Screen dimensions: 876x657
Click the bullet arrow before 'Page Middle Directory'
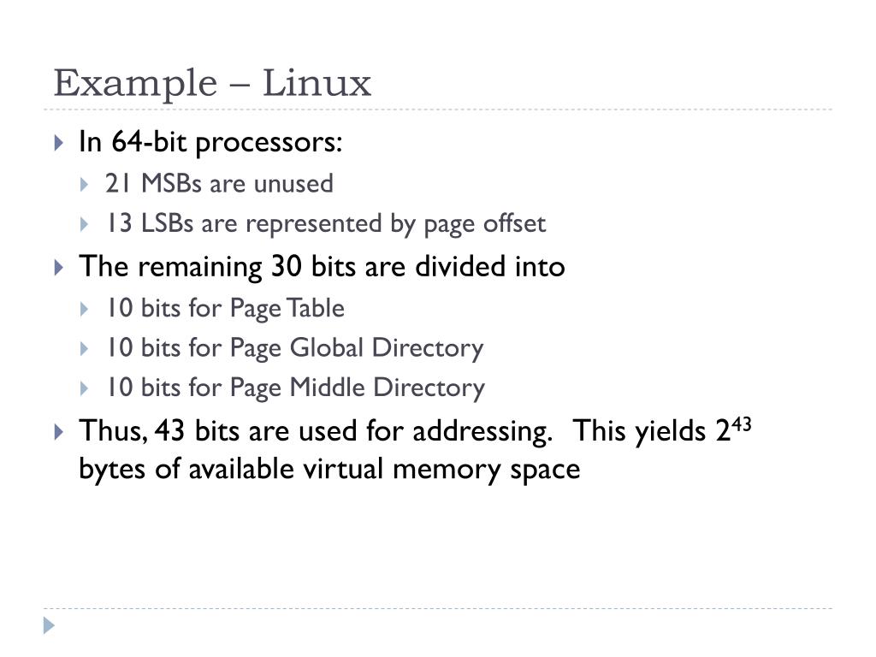[85, 388]
